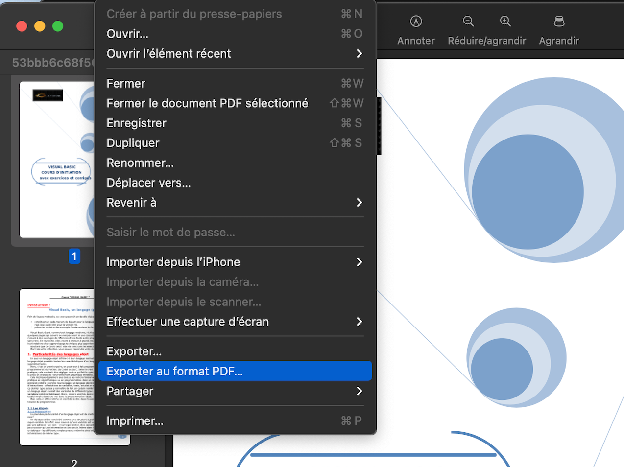Click the yellow minimize window button
Viewport: 624px width, 467px height.
[40, 26]
